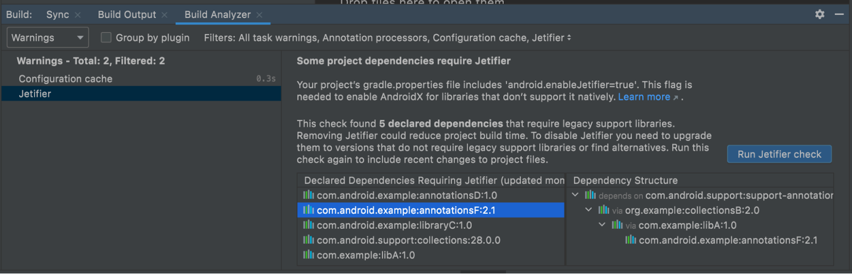
Task: Close the Build Analyzer tab
Action: 259,15
